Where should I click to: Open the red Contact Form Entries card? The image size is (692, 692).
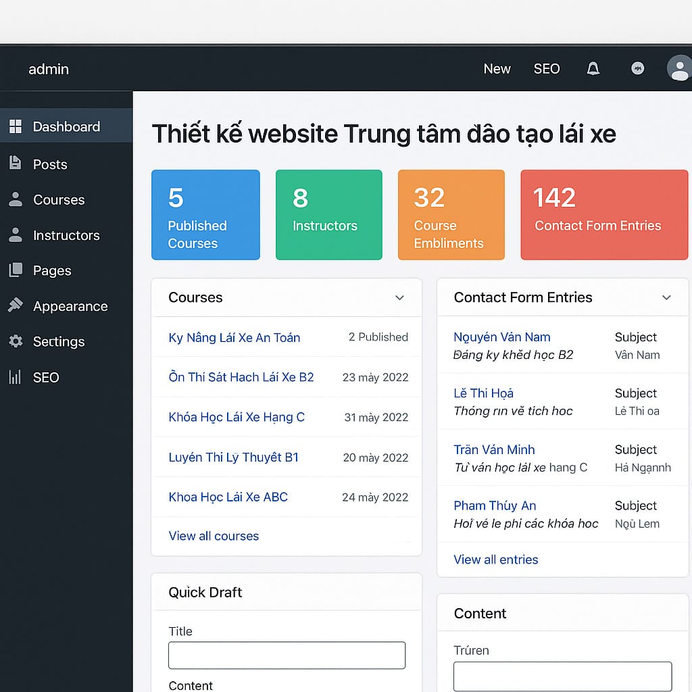pos(604,215)
